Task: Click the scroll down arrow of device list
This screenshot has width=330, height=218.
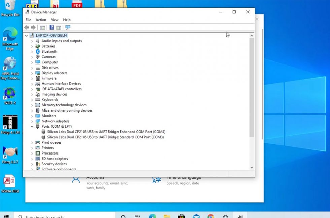Action: pos(252,167)
